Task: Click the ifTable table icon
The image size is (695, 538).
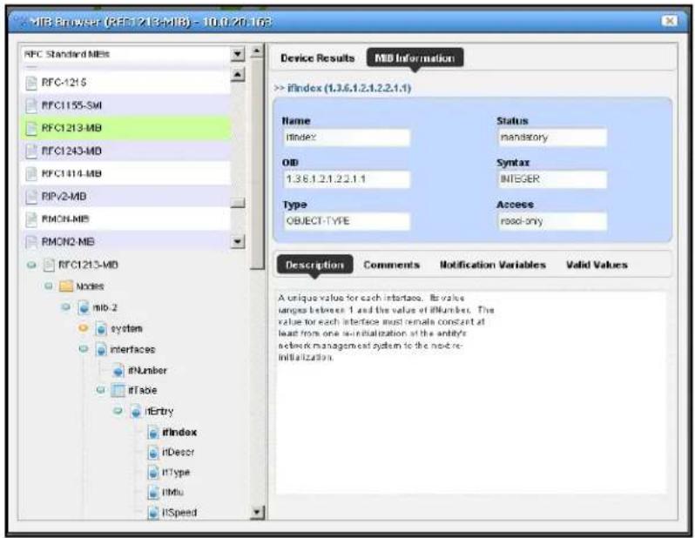Action: click(x=118, y=390)
